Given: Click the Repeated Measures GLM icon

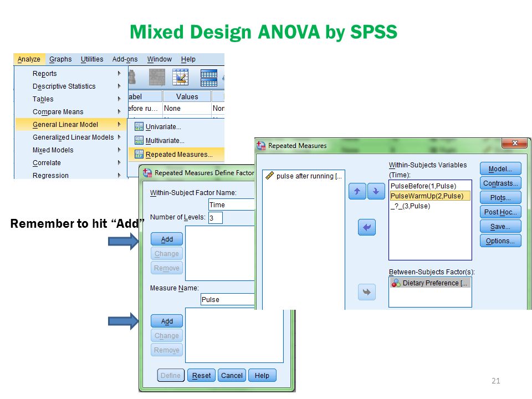Looking at the screenshot, I should pyautogui.click(x=139, y=155).
